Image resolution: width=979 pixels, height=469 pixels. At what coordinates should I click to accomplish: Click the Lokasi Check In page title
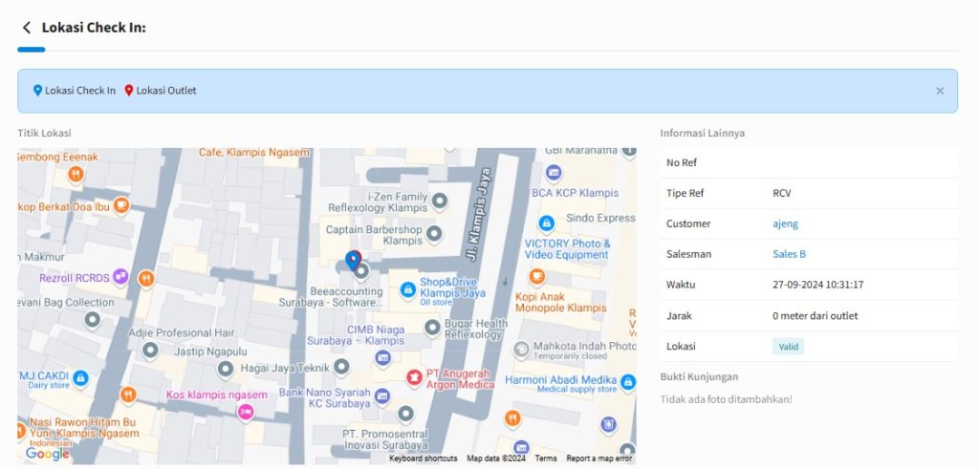coord(94,28)
